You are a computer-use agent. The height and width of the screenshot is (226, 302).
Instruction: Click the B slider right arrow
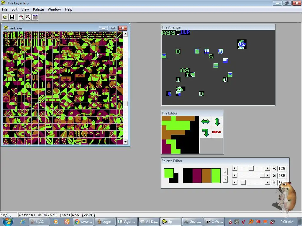tap(267, 182)
